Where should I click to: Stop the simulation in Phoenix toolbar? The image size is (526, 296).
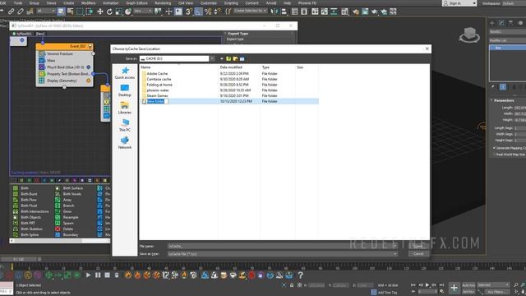coord(108,275)
